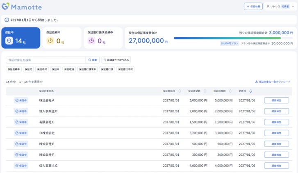
Task: Toggle the 保証履行済 filter chip
Action: pos(107,69)
